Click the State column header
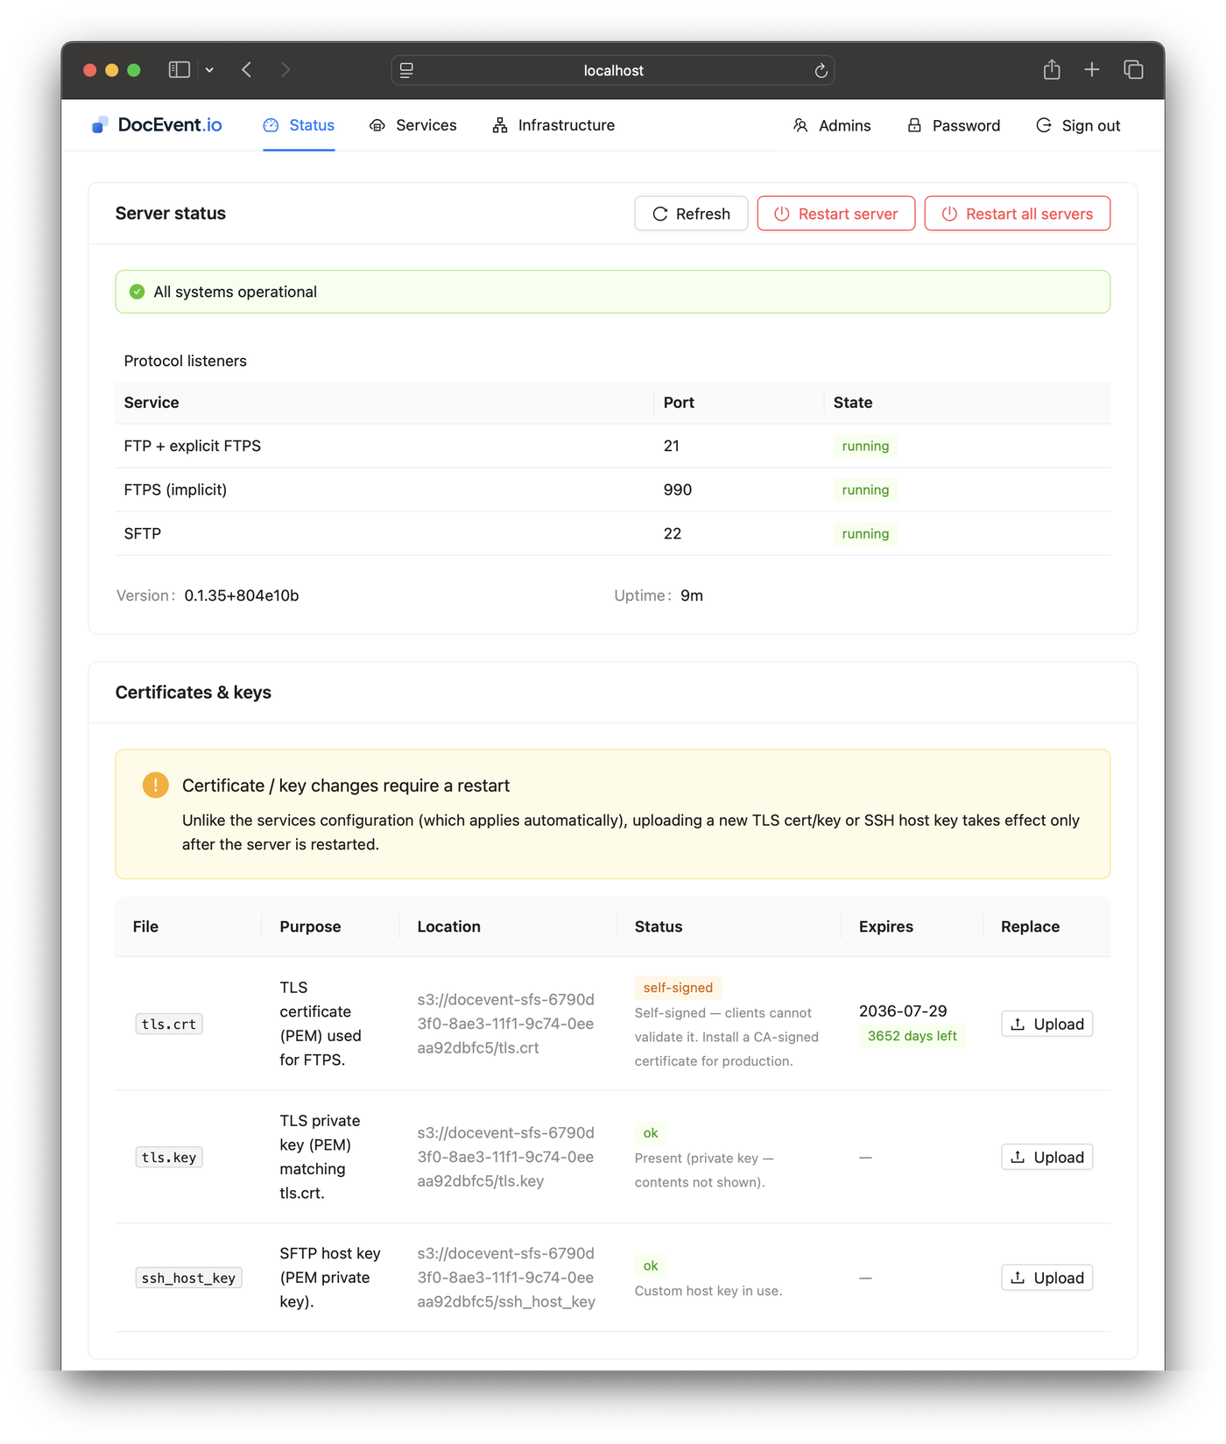This screenshot has height=1444, width=1226. [x=853, y=403]
